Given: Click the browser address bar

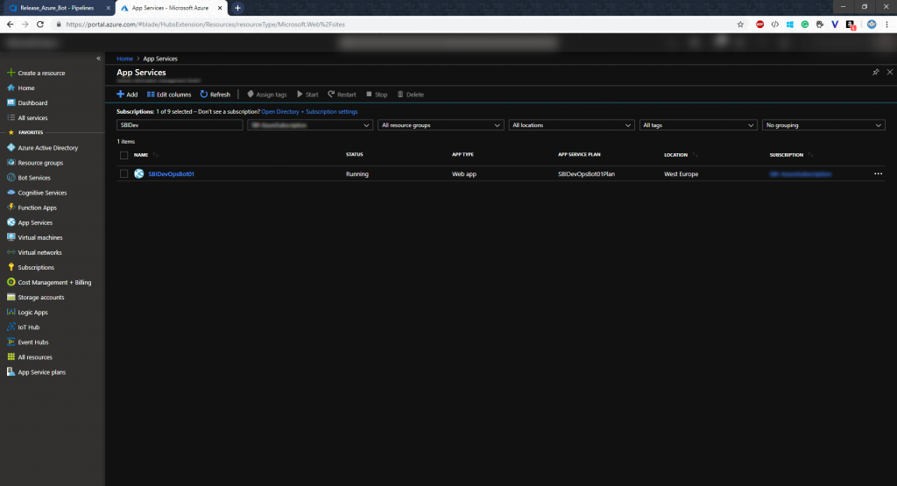Looking at the screenshot, I should pos(395,25).
